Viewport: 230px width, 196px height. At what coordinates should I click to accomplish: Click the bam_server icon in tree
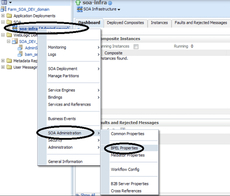(x=21, y=54)
